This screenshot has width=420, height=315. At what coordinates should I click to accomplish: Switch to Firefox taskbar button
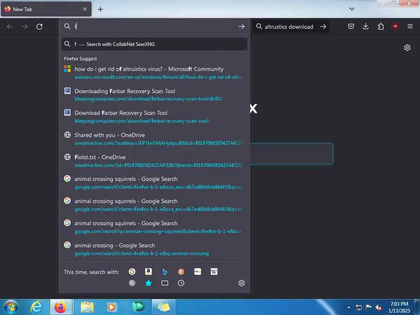[61, 307]
